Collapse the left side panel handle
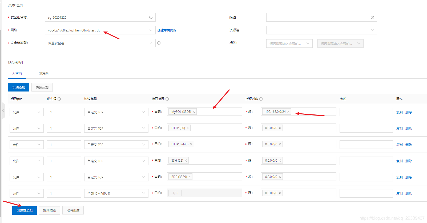Viewport: 427px width, 223px height. (3, 110)
